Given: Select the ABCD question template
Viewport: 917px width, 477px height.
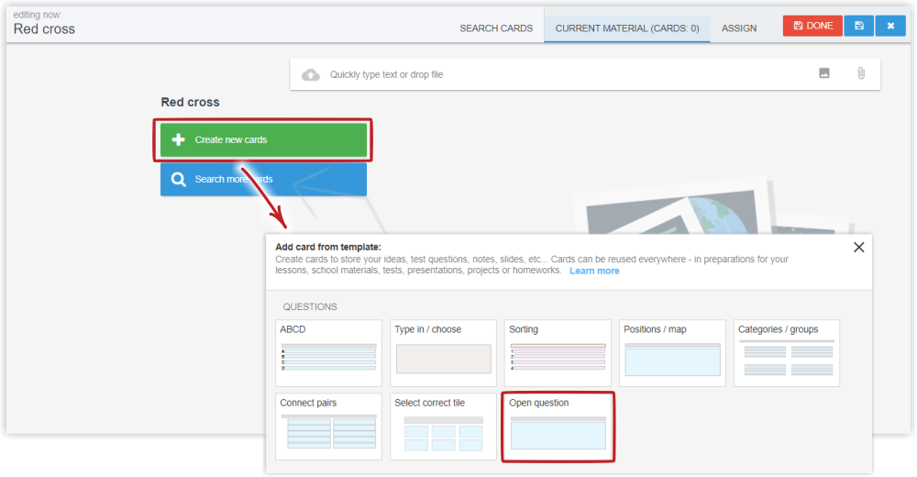Looking at the screenshot, I should click(x=328, y=353).
